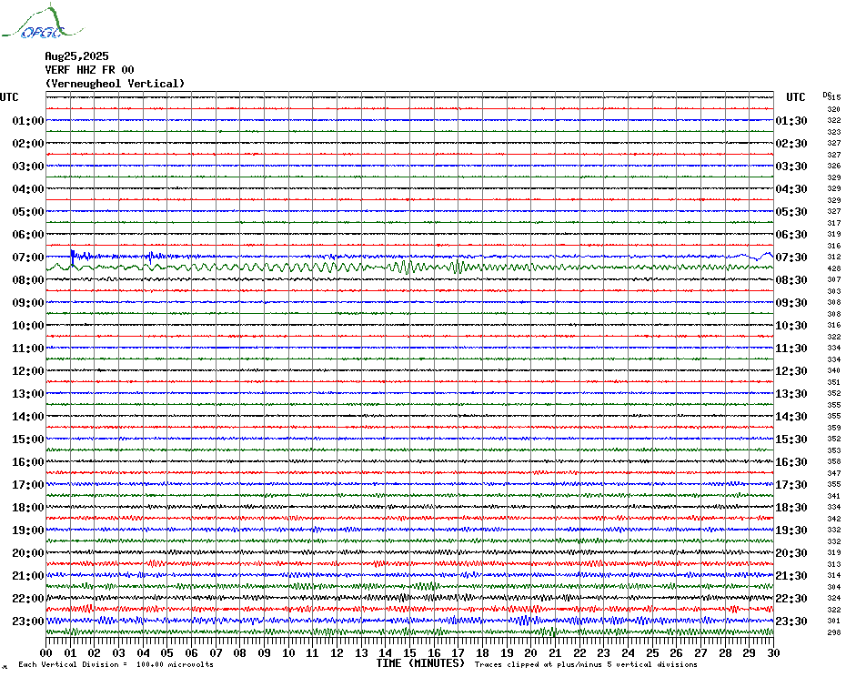Click the 314 value beside 21:30
The width and height of the screenshot is (846, 677).
tap(834, 575)
